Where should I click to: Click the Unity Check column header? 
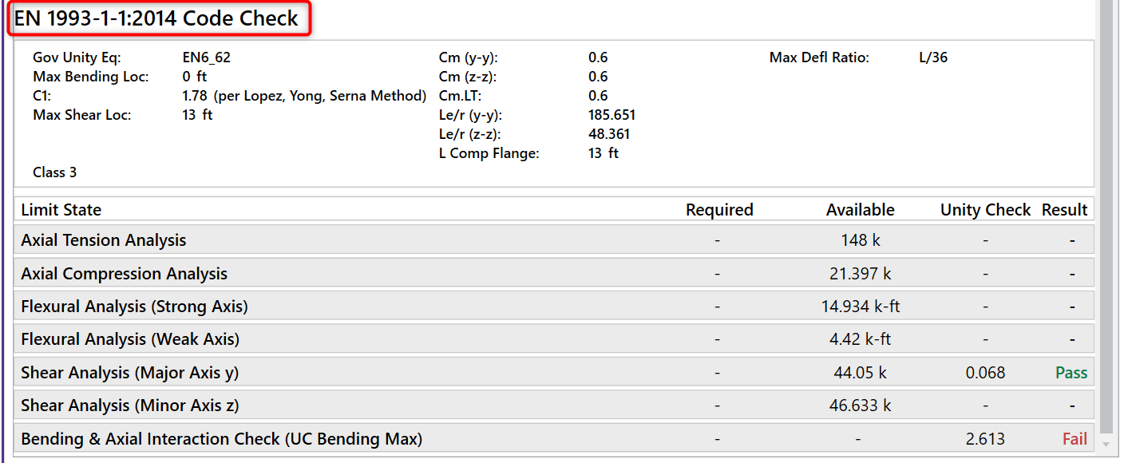[985, 210]
